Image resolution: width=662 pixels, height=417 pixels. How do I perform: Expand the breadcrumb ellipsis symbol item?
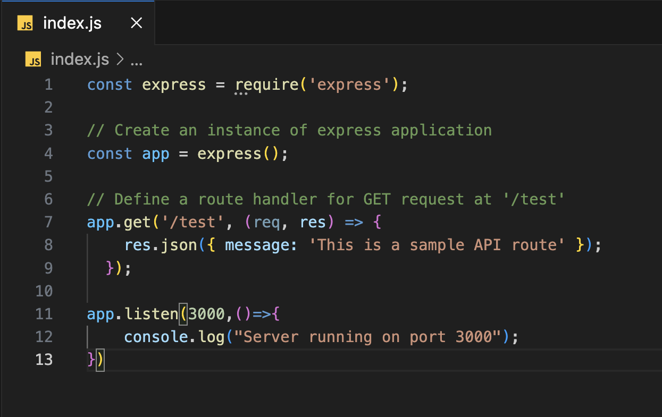(x=136, y=60)
